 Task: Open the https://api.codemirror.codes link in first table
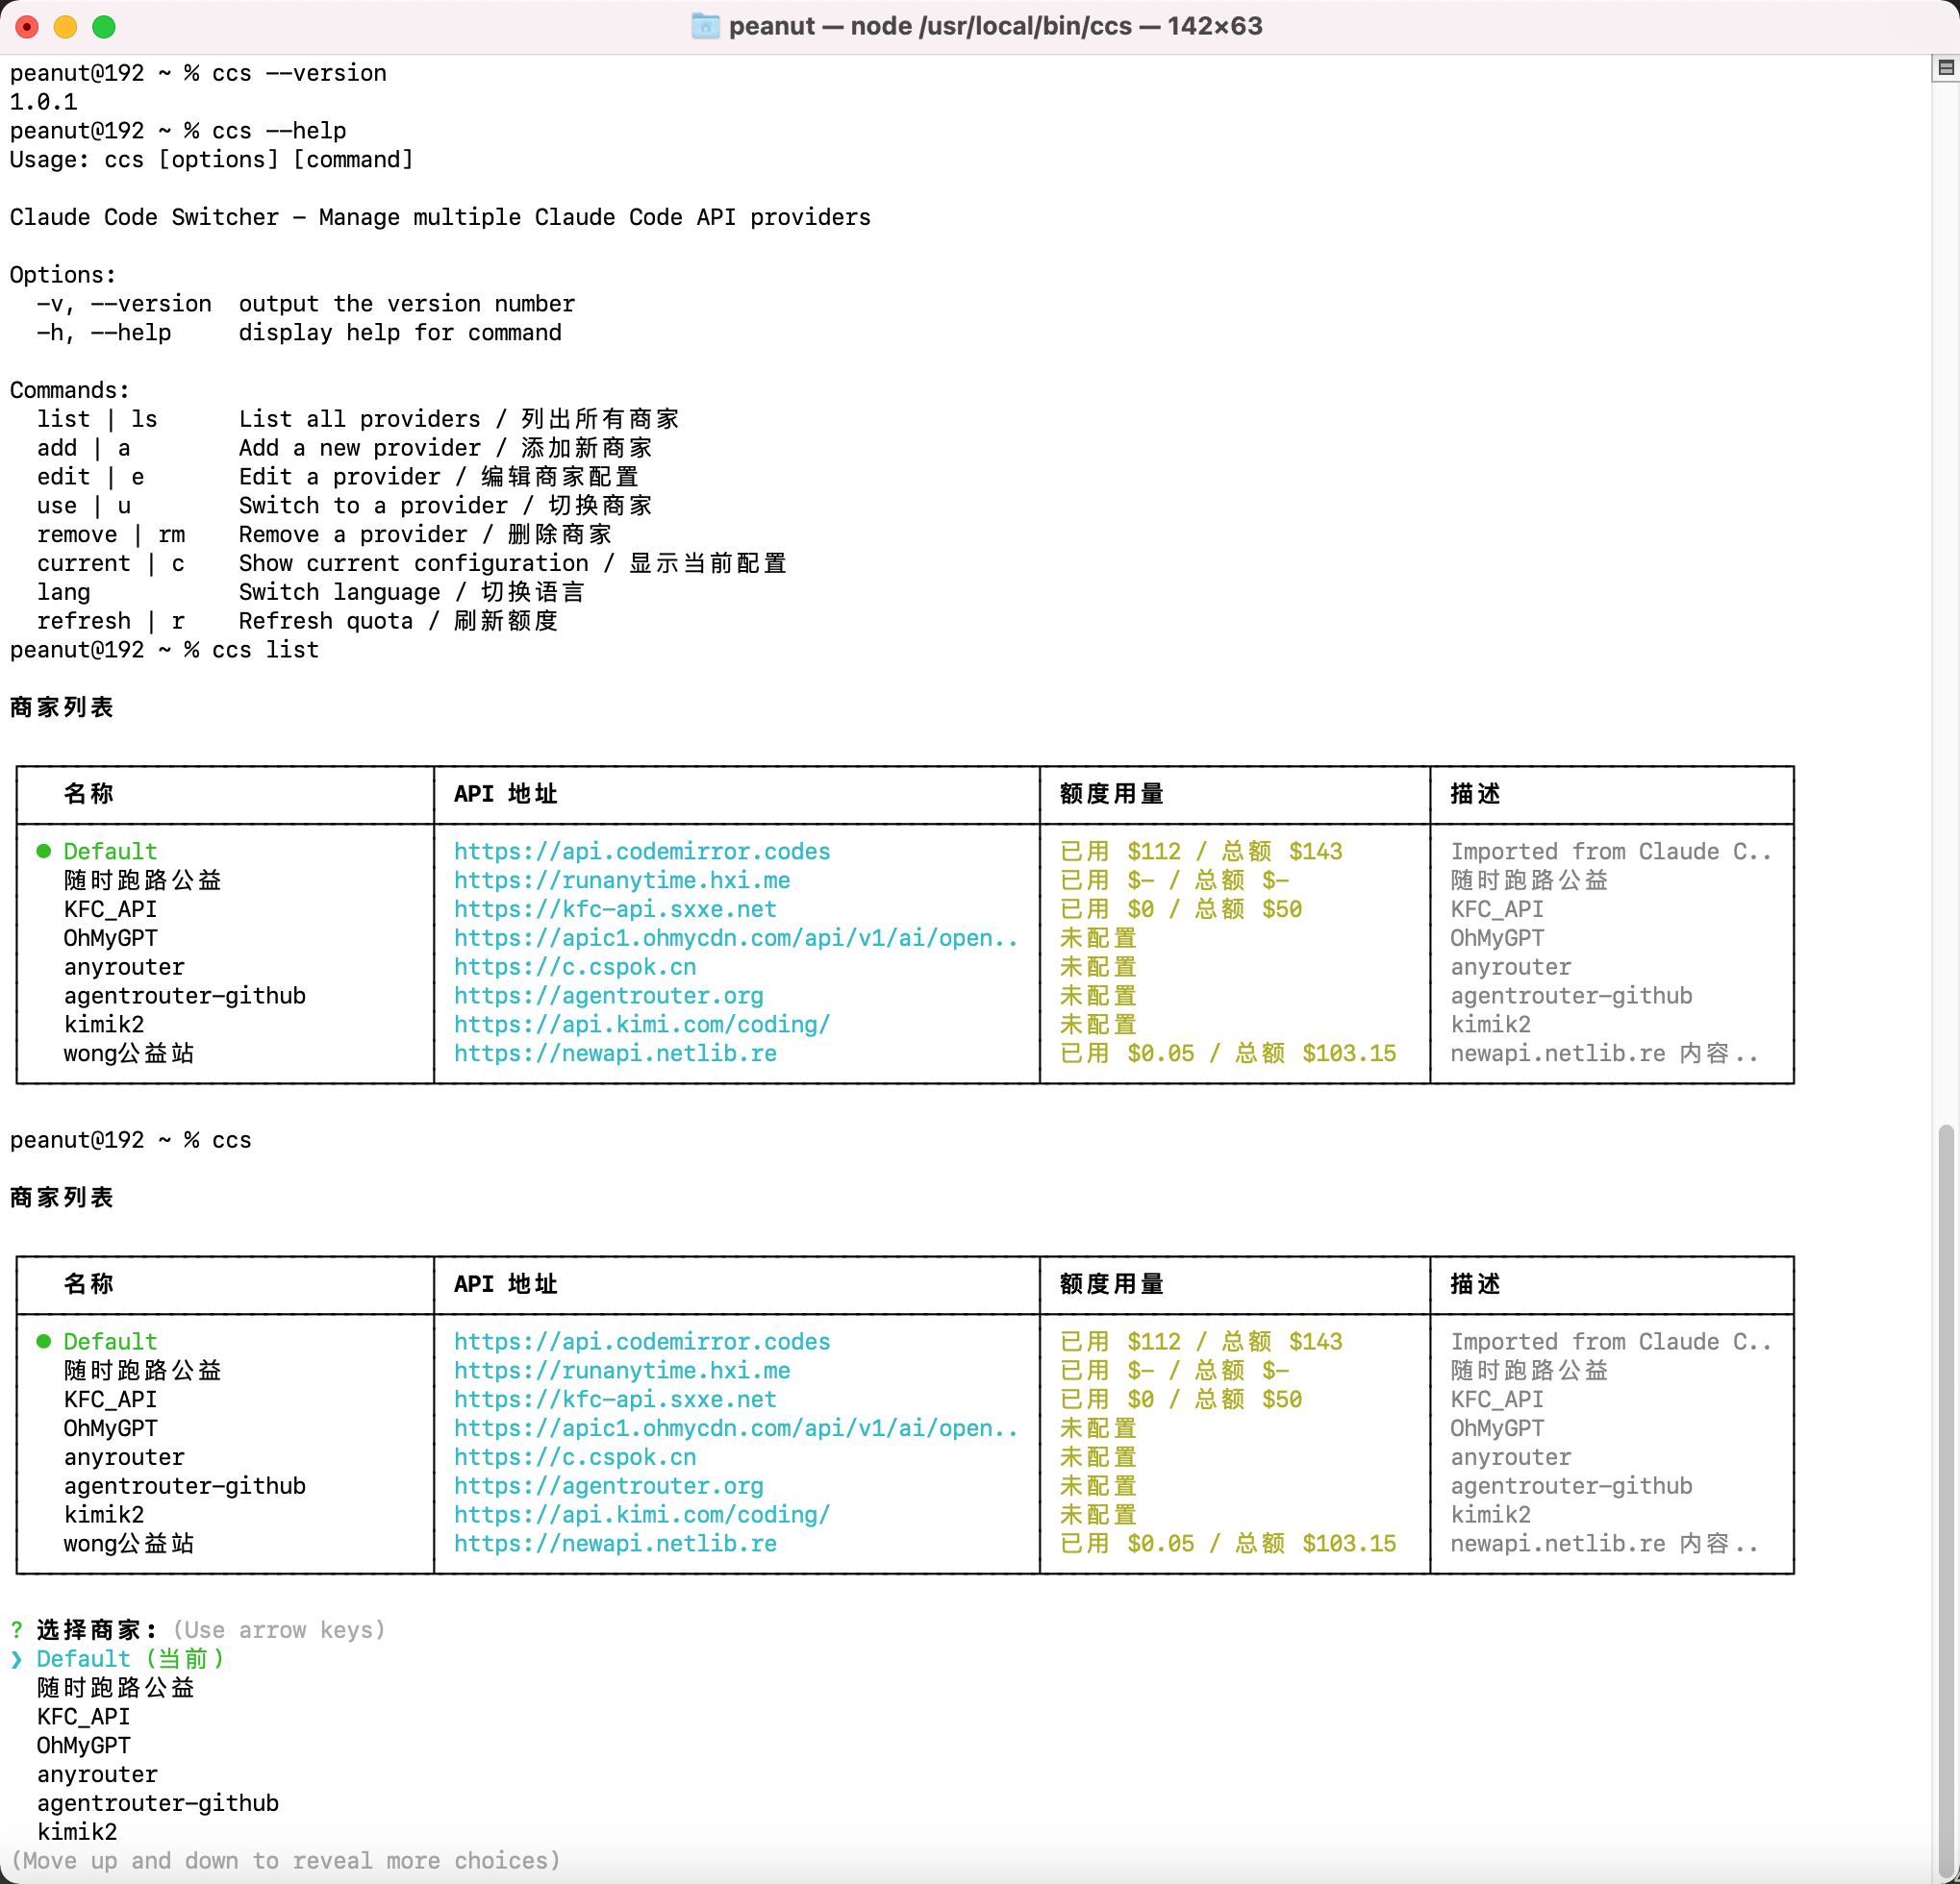pyautogui.click(x=642, y=852)
